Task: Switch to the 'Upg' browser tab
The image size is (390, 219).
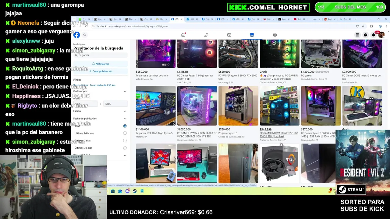Action: click(x=100, y=19)
